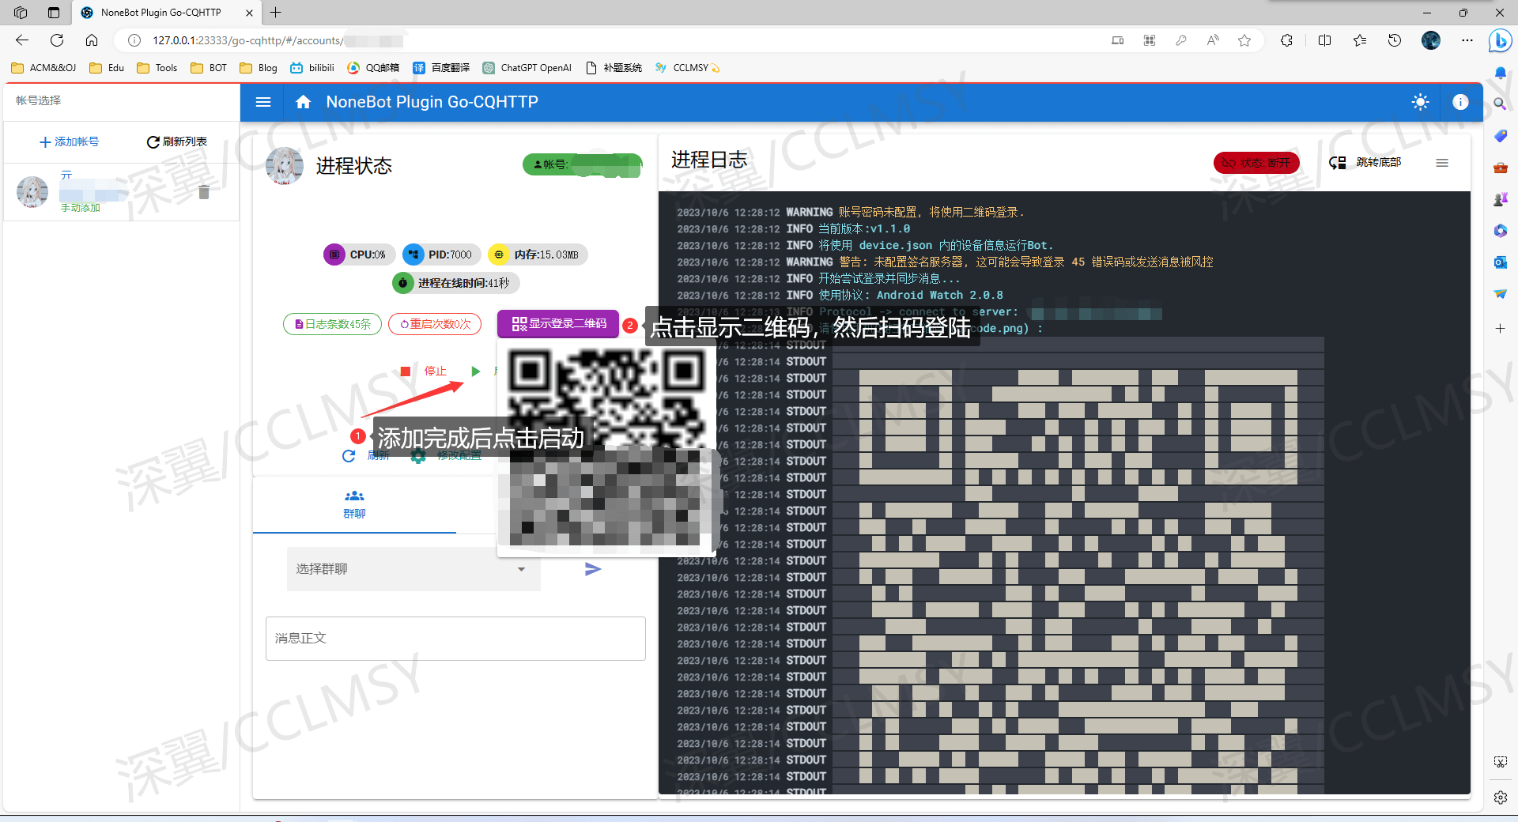Open the Tools bookmarks folder
The image size is (1518, 822).
click(157, 68)
